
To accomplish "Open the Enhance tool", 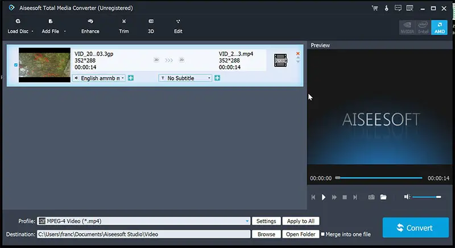I will pyautogui.click(x=90, y=26).
